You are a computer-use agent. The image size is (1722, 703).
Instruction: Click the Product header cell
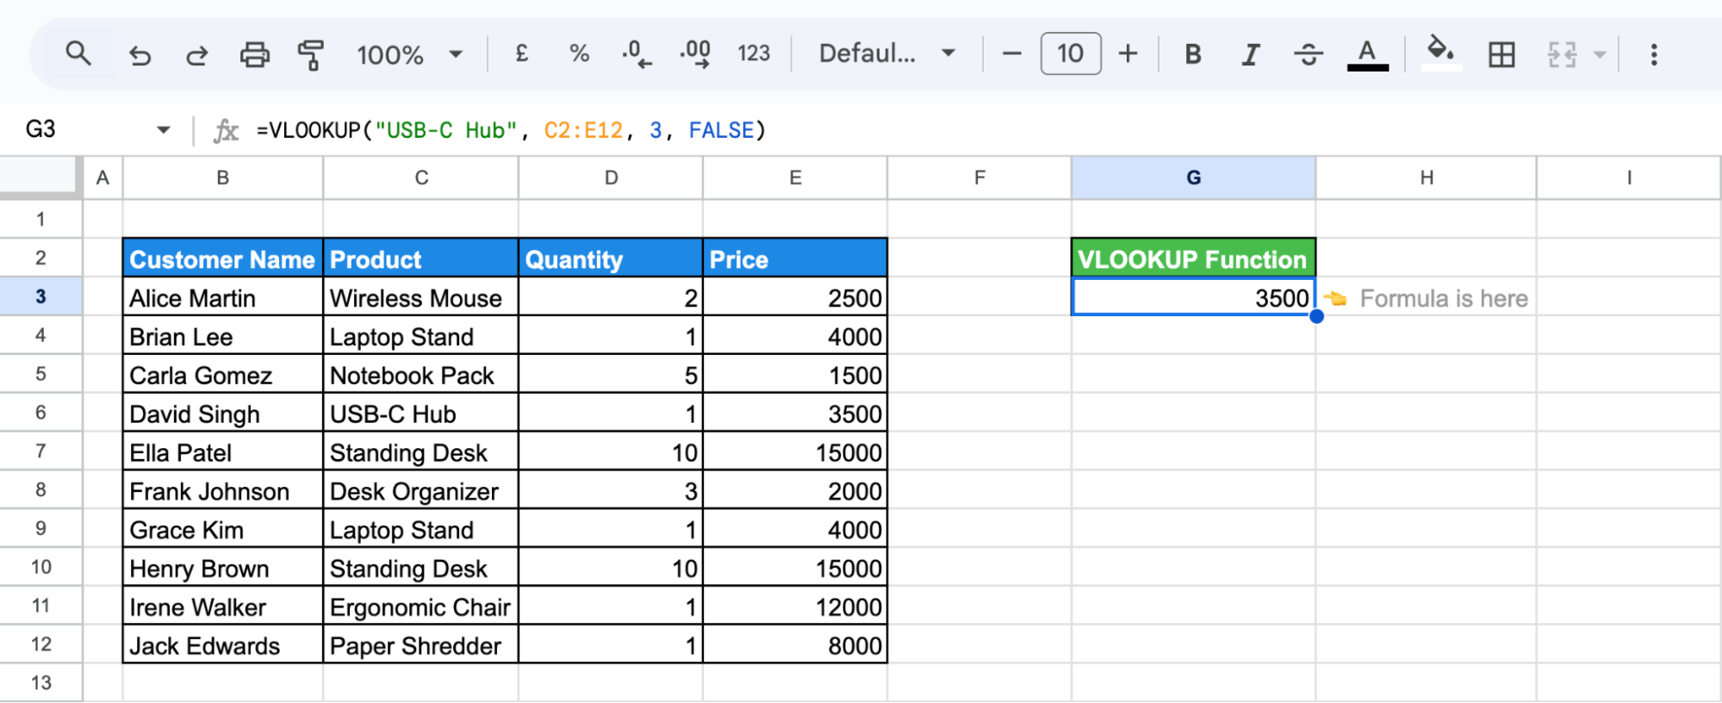click(421, 258)
